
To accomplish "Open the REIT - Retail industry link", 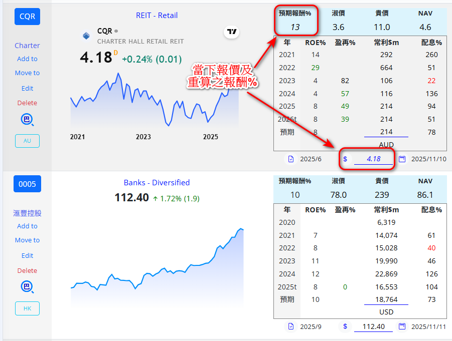I will [157, 16].
